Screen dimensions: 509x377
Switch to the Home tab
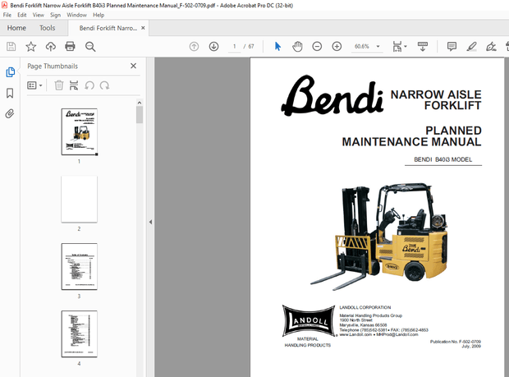point(16,28)
